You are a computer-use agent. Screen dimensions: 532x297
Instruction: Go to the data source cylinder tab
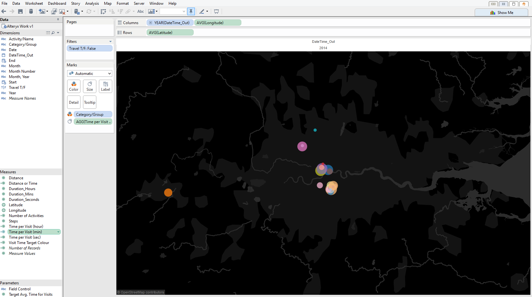514,4
